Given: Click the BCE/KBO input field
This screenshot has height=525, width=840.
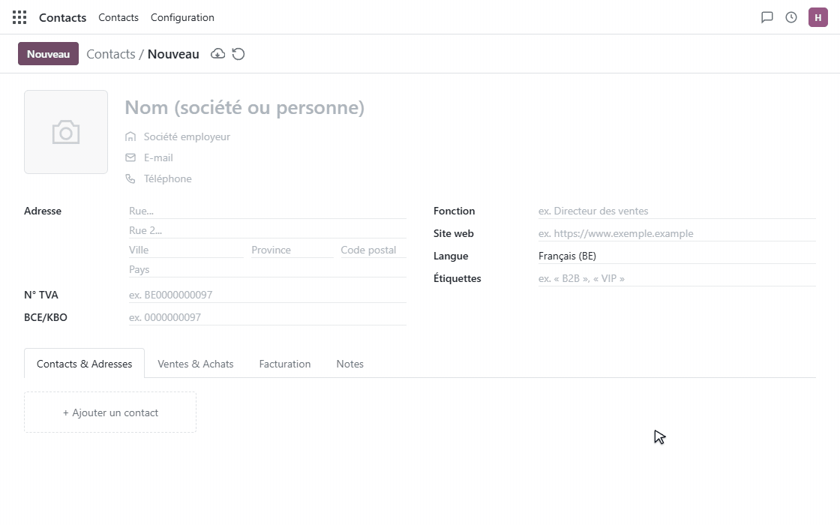Looking at the screenshot, I should point(267,317).
